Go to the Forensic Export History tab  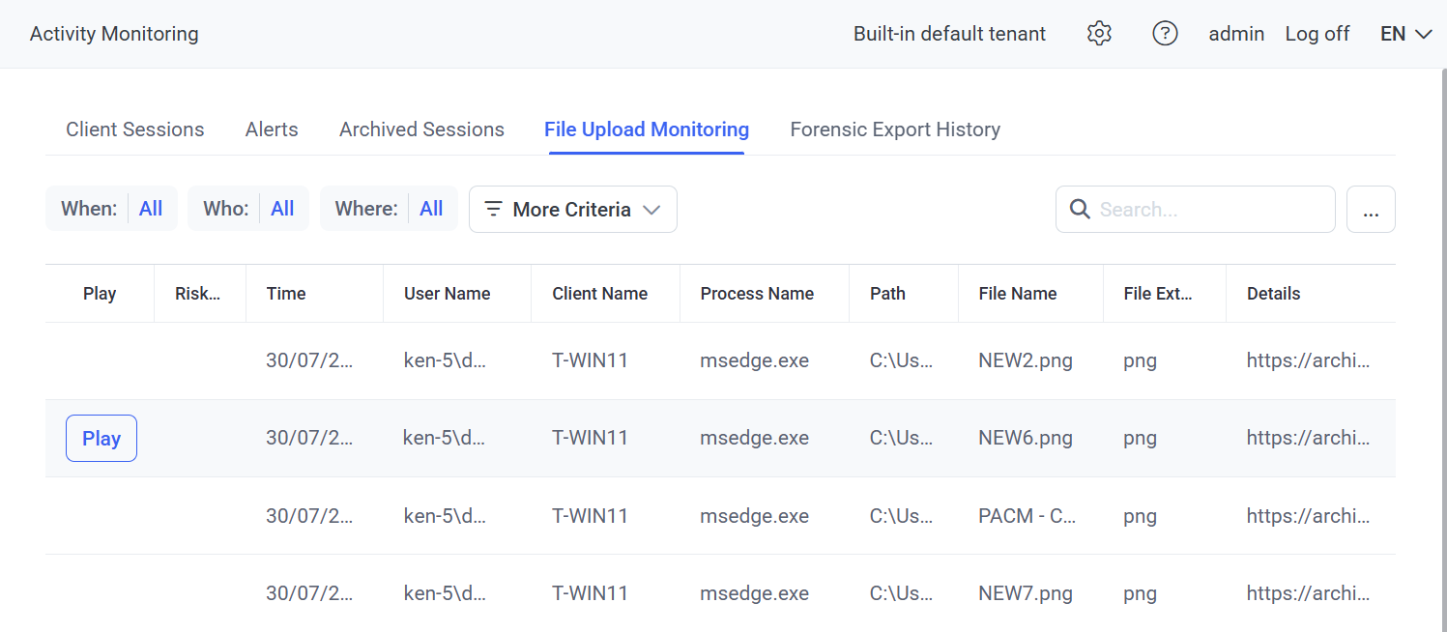pyautogui.click(x=894, y=129)
